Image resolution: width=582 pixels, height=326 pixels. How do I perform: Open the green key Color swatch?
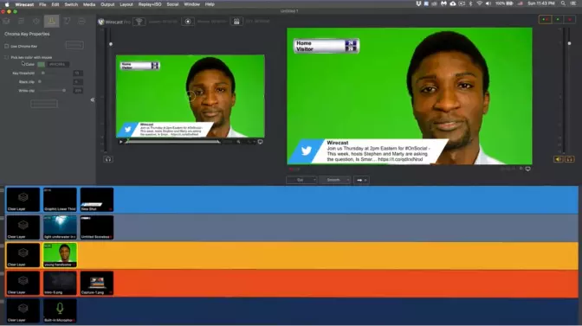(42, 65)
